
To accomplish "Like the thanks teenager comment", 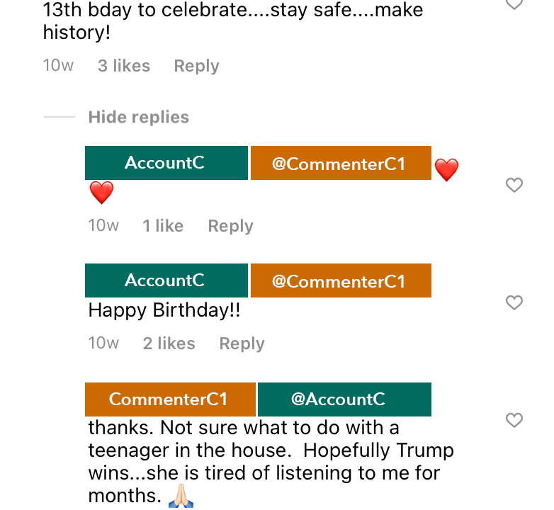I will click(514, 420).
